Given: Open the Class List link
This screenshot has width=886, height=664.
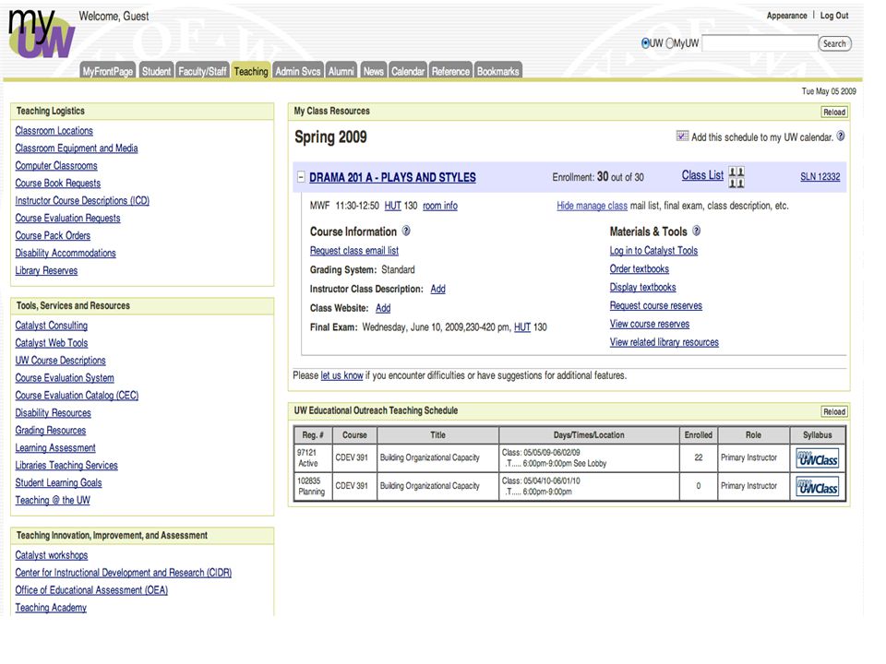Looking at the screenshot, I should tap(702, 175).
